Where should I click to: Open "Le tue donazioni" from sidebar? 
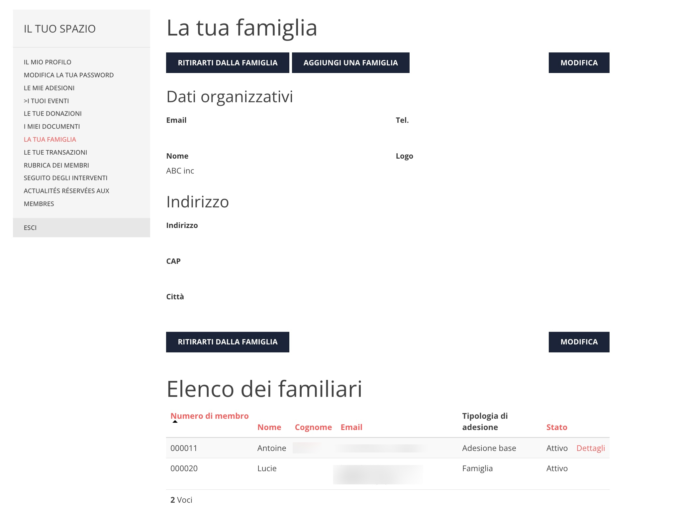[52, 113]
